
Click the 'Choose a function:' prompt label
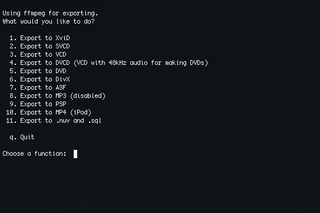[35, 154]
